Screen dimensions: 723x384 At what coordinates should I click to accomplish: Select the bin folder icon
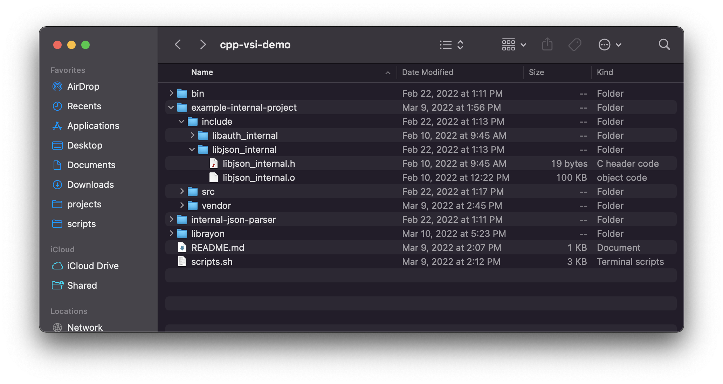click(x=182, y=93)
